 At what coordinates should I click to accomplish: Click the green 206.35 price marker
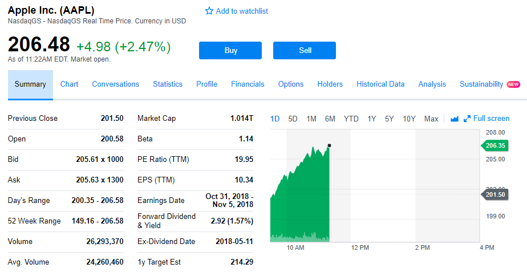click(495, 145)
